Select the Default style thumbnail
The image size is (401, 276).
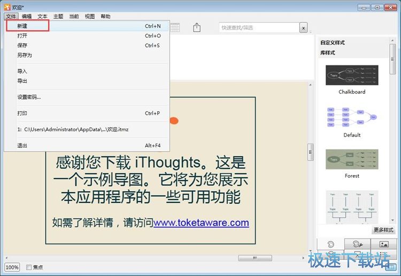pyautogui.click(x=352, y=117)
